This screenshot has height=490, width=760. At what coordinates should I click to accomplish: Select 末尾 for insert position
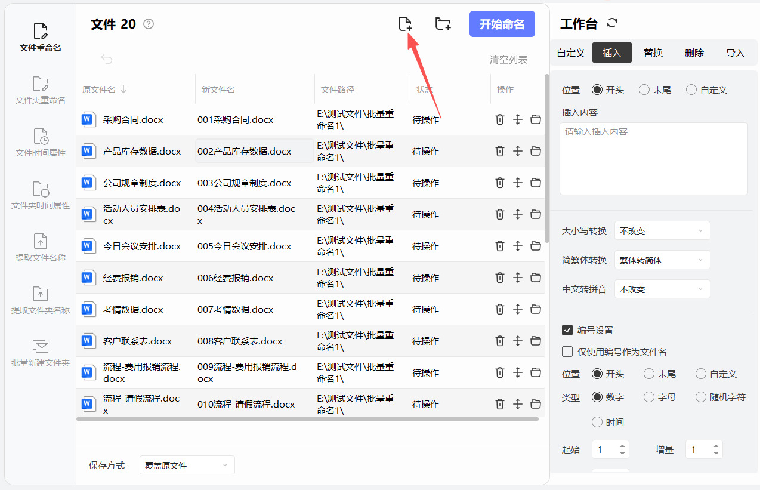point(644,90)
